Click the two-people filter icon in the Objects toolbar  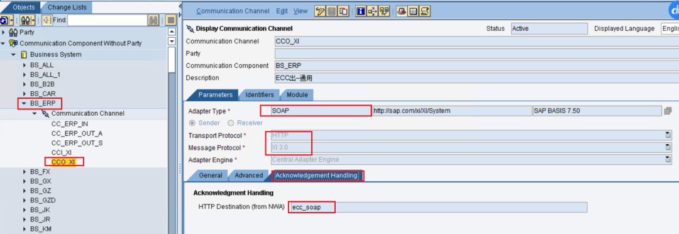click(x=26, y=20)
